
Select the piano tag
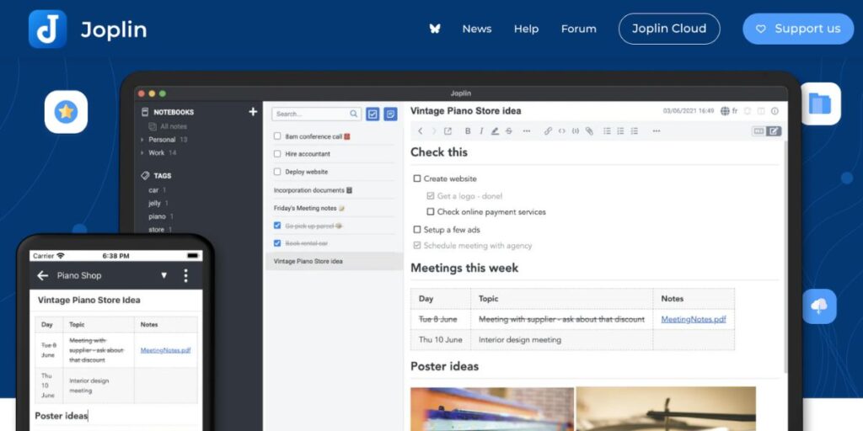[x=157, y=216]
